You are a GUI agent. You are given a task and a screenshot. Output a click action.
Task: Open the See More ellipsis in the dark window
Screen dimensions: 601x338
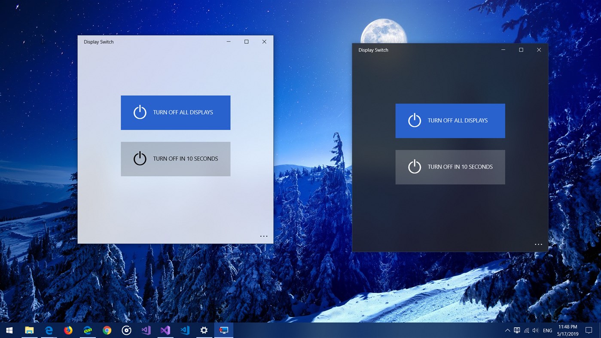tap(538, 244)
